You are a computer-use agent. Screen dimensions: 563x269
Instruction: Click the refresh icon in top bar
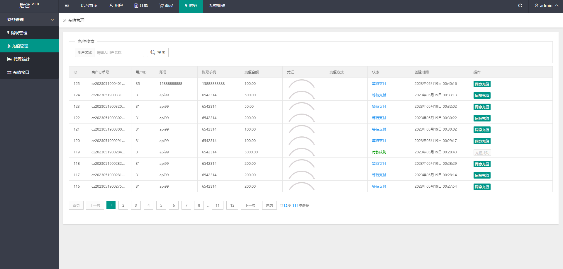[x=520, y=6]
